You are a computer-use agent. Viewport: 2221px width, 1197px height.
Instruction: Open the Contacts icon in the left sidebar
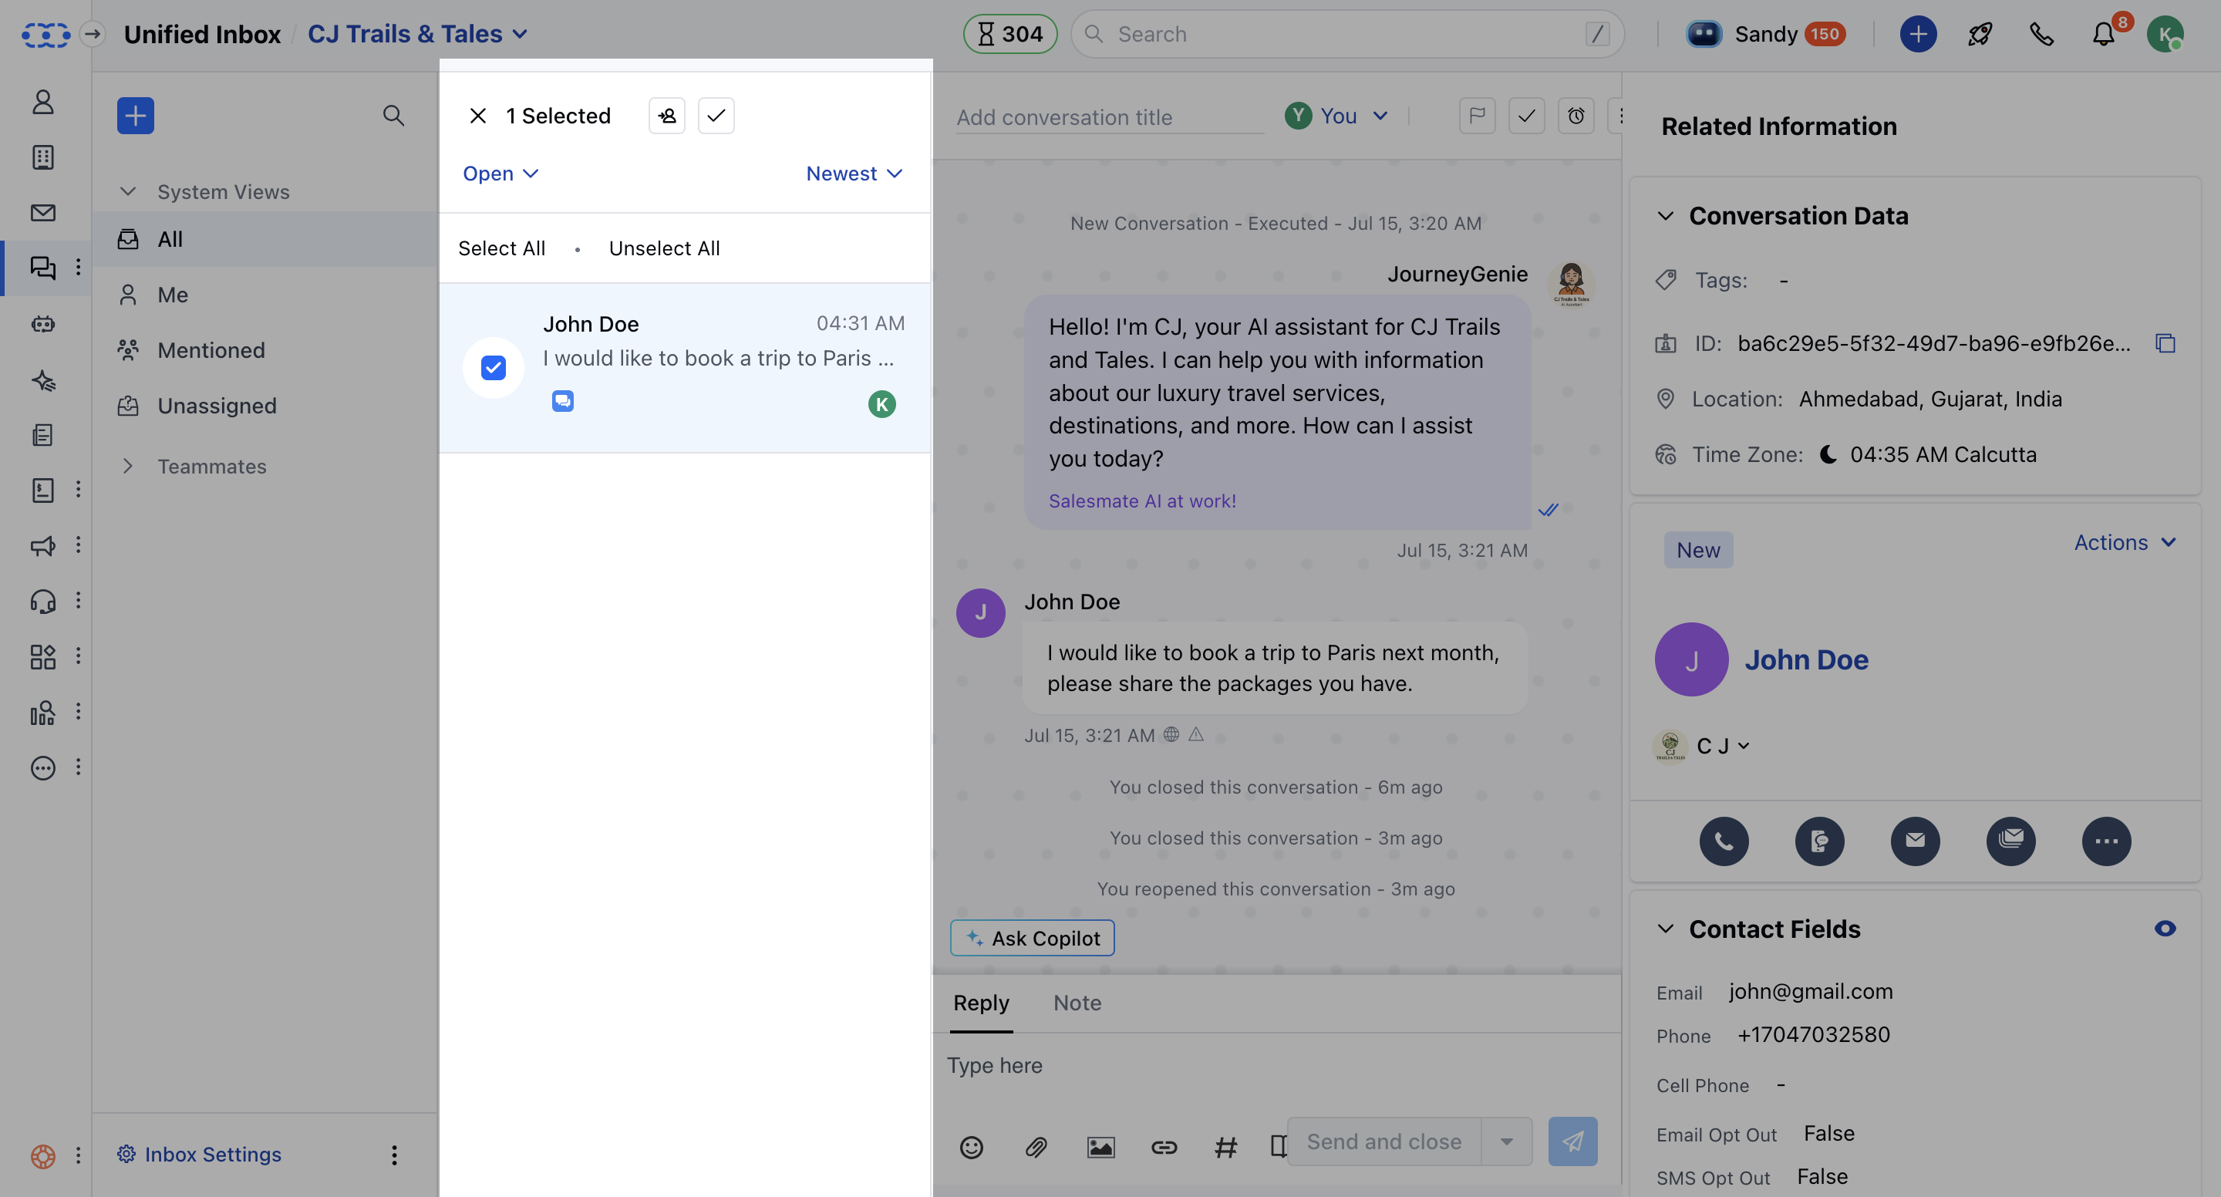42,102
